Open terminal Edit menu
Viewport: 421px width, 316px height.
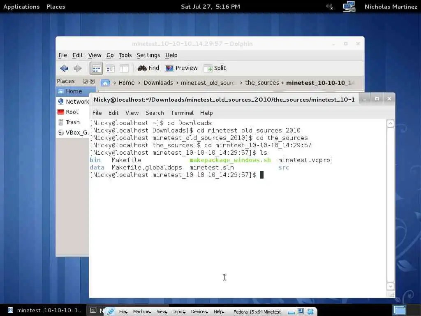[113, 113]
